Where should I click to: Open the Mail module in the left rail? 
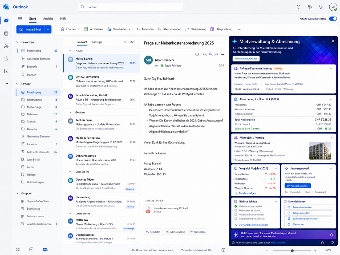click(6, 20)
